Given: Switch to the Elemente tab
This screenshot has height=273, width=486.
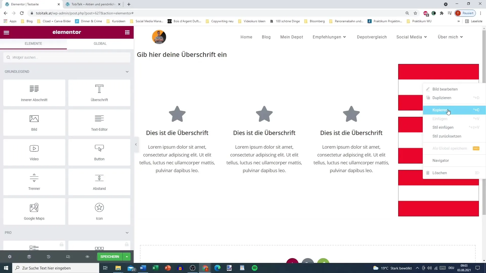Looking at the screenshot, I should (x=33, y=43).
